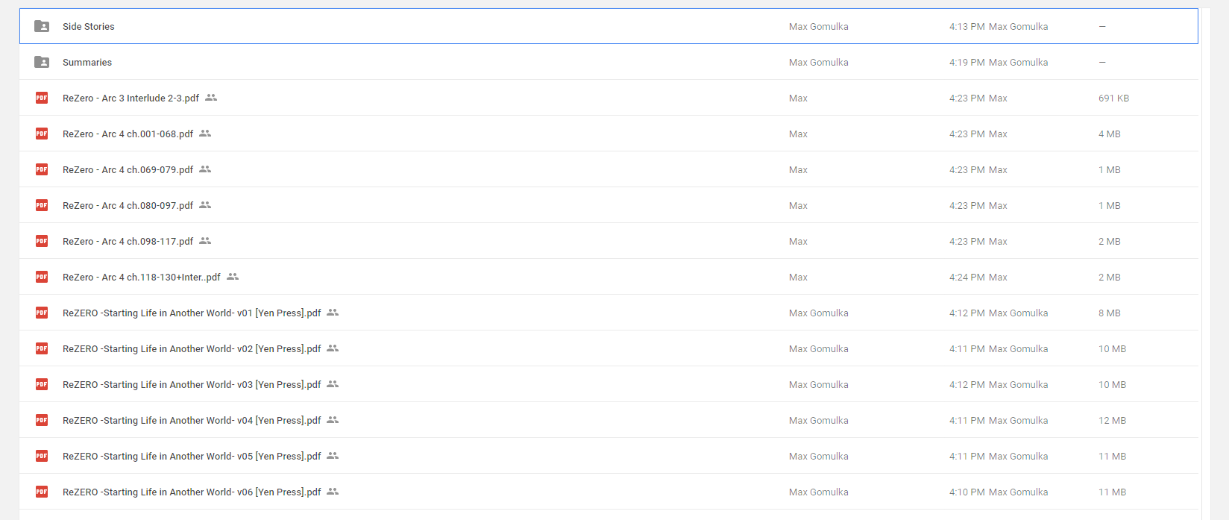Select file 'ReZERO -Starting Life in Another World- v02'
Image resolution: width=1229 pixels, height=520 pixels.
pos(192,348)
